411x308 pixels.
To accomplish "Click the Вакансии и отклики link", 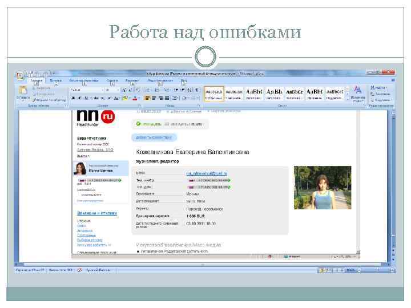I will point(97,213).
